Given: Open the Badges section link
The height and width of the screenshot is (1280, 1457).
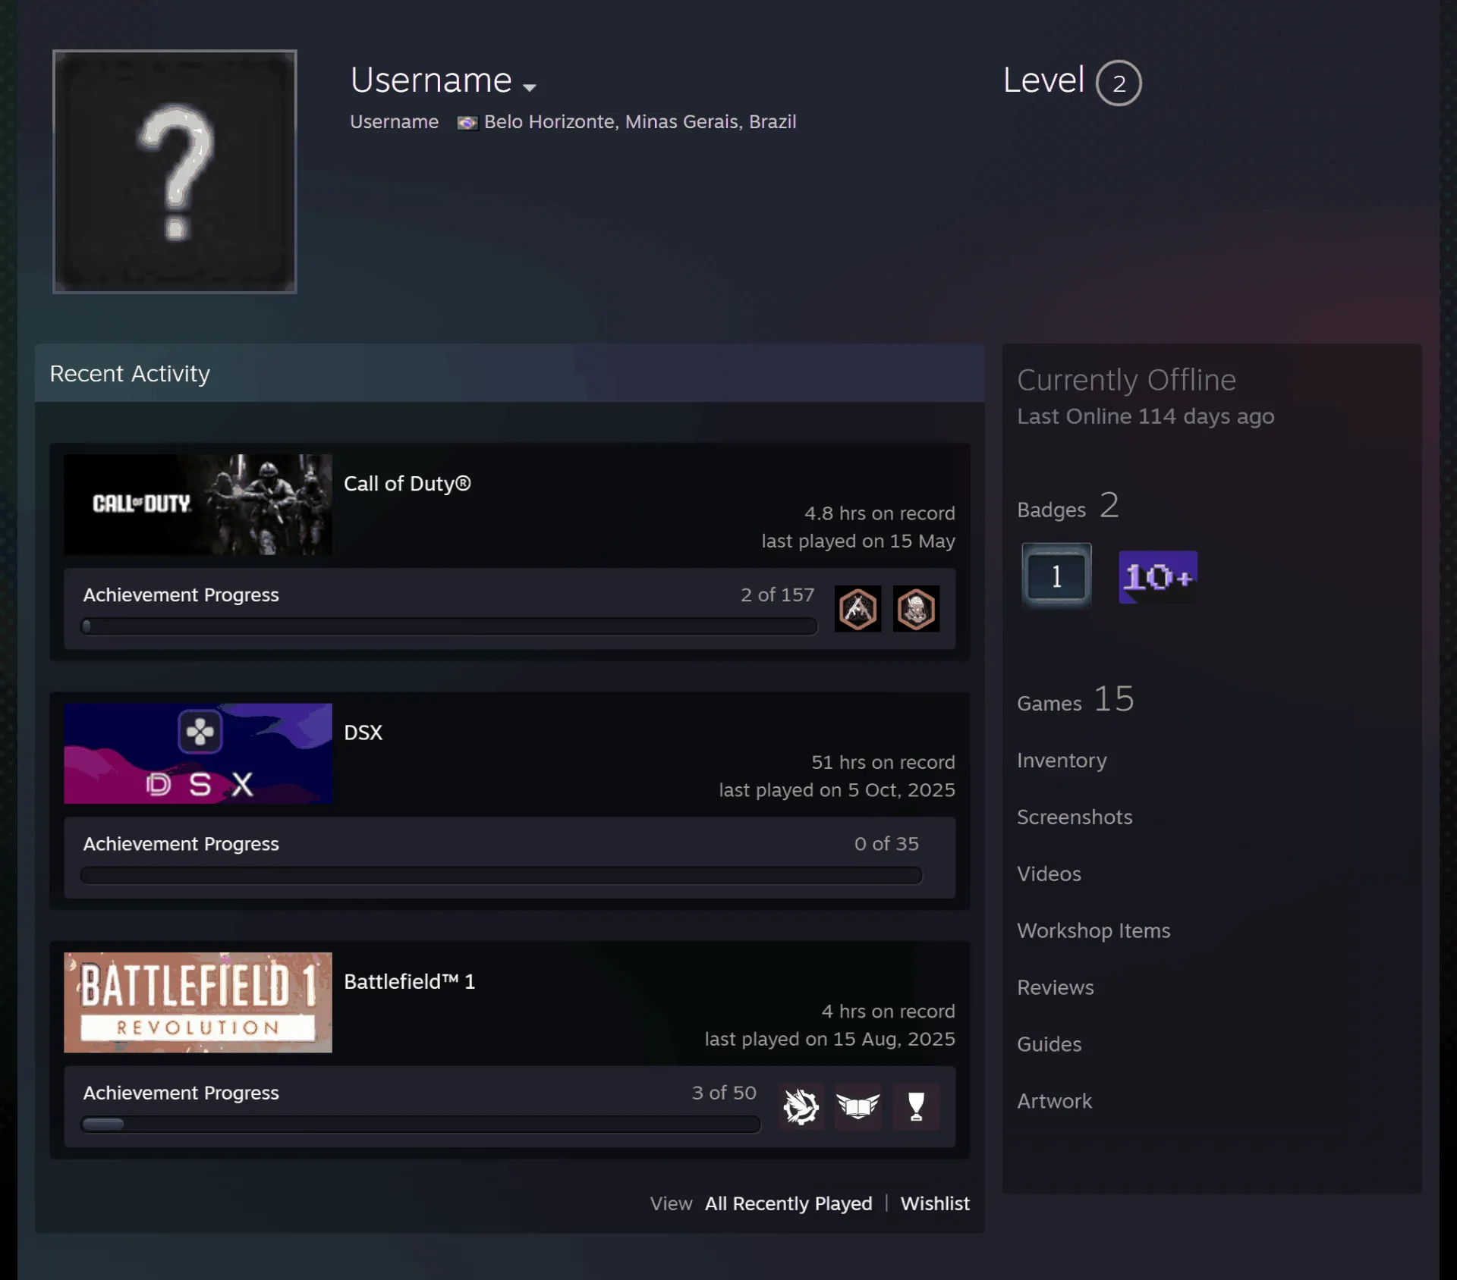Looking at the screenshot, I should 1068,507.
